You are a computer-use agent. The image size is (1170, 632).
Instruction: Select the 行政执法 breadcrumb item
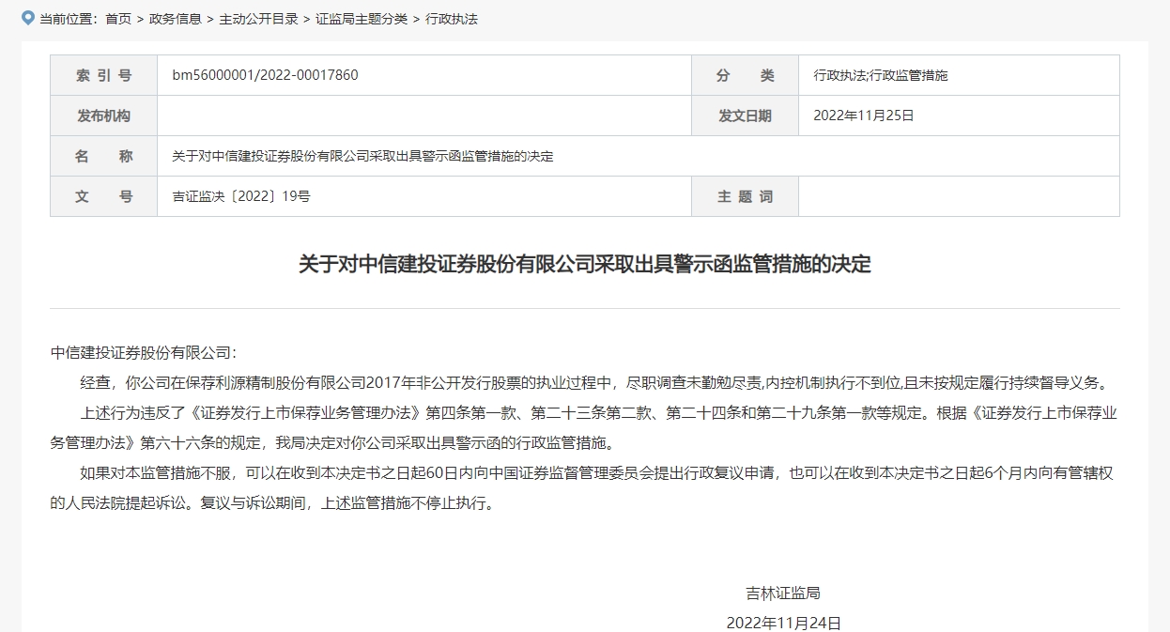[x=452, y=19]
